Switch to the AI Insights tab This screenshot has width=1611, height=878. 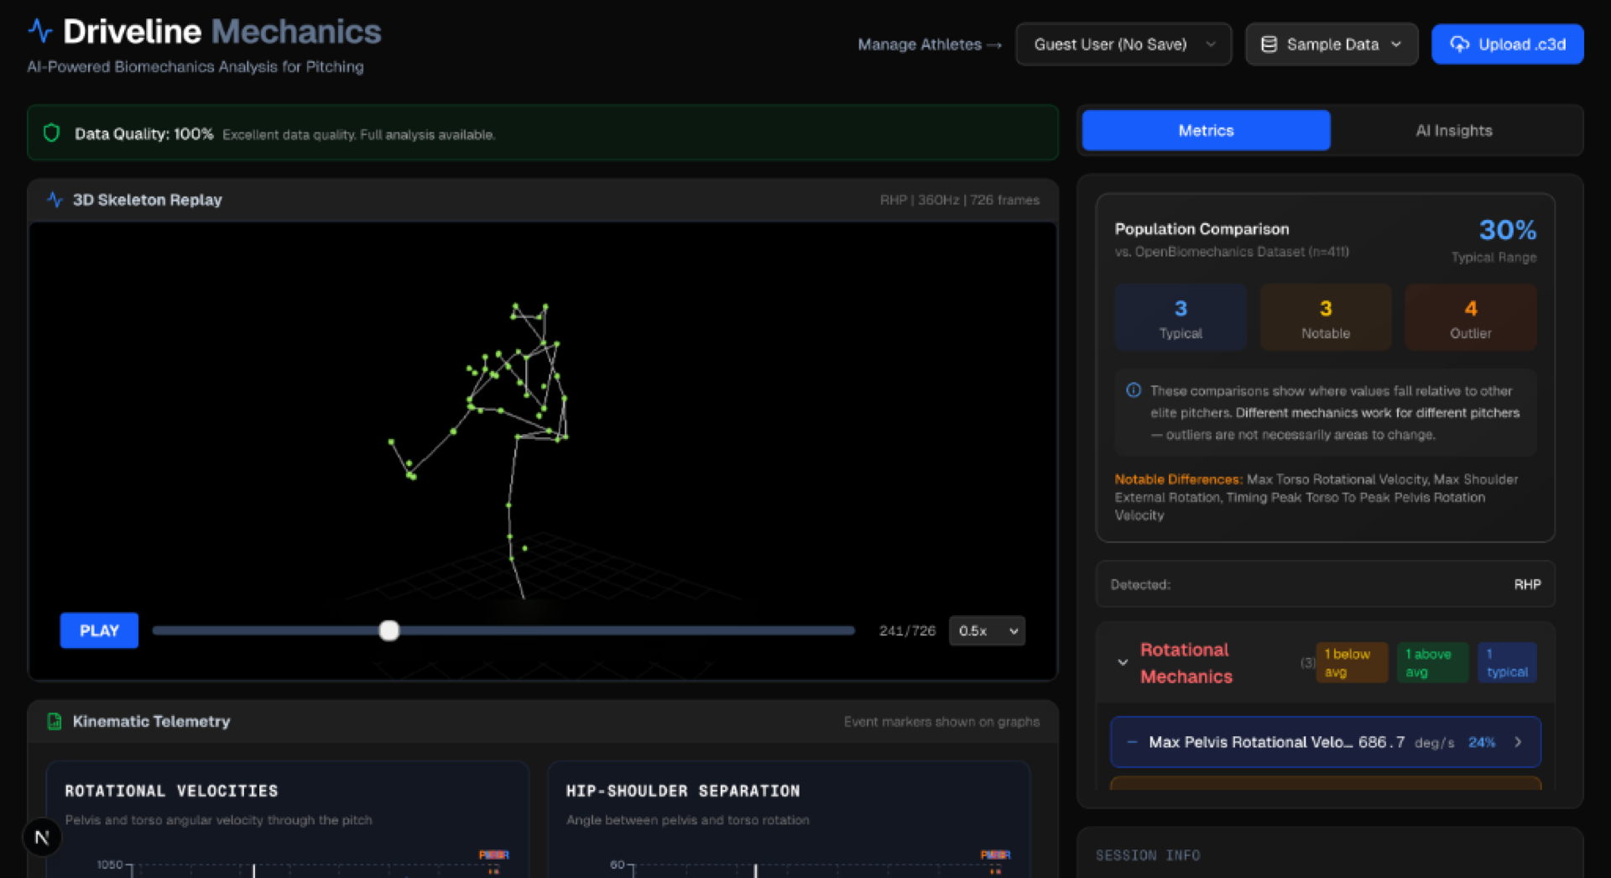[x=1453, y=130]
